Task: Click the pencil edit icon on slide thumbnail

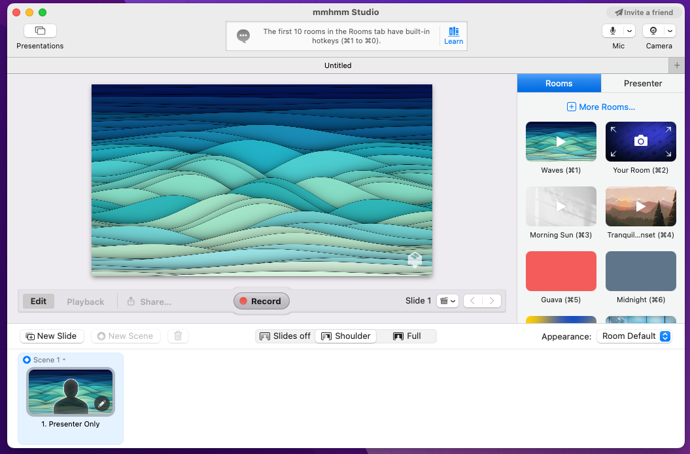Action: pyautogui.click(x=101, y=404)
